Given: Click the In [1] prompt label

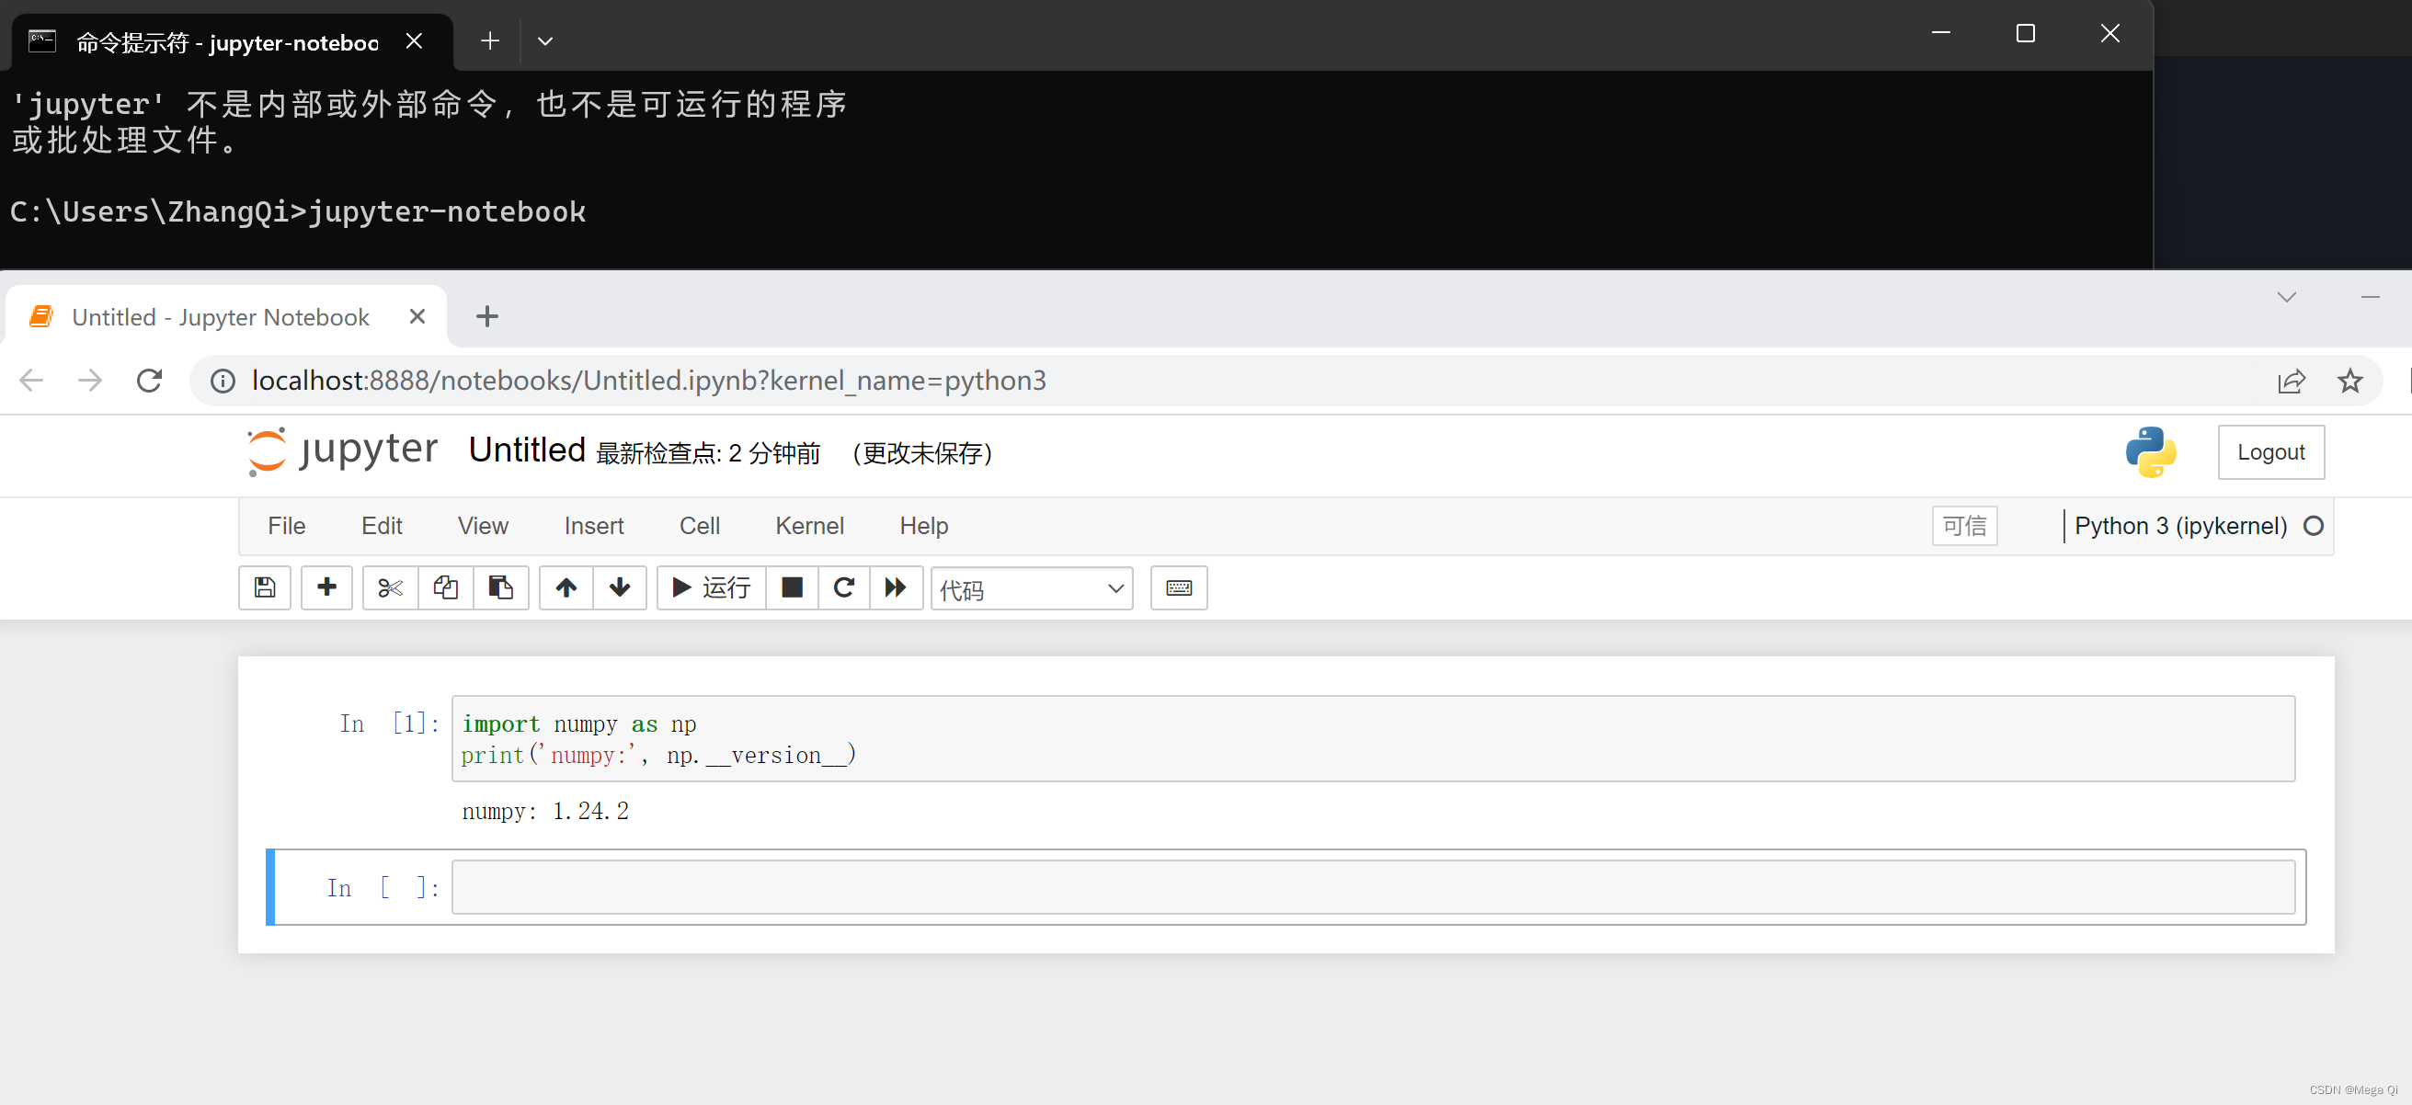Looking at the screenshot, I should point(390,723).
